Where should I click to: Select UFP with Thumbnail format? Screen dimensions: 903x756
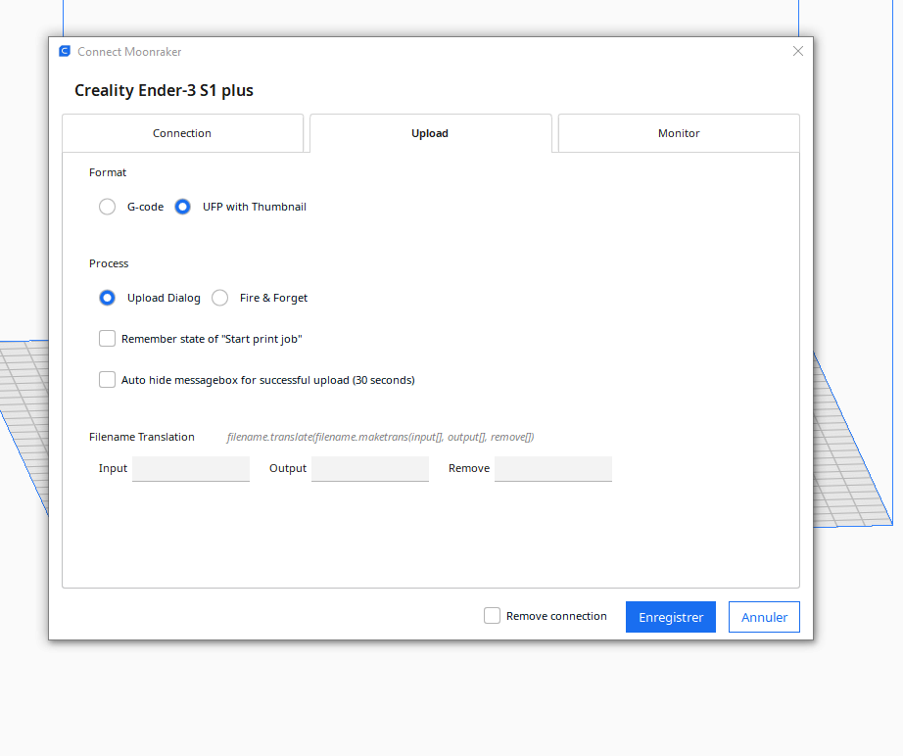[183, 207]
